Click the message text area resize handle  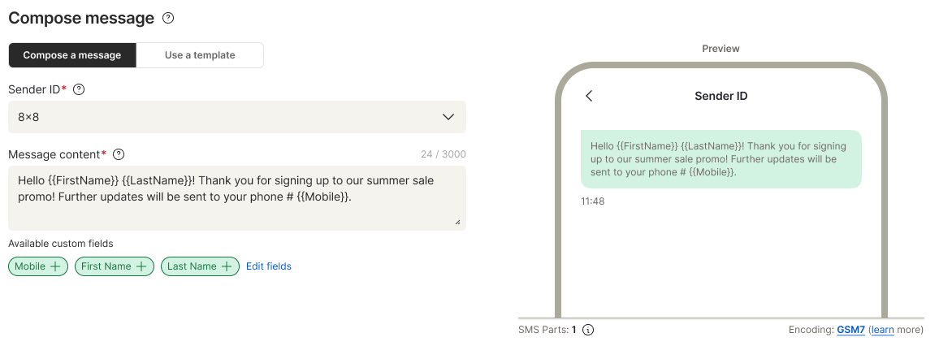[457, 222]
